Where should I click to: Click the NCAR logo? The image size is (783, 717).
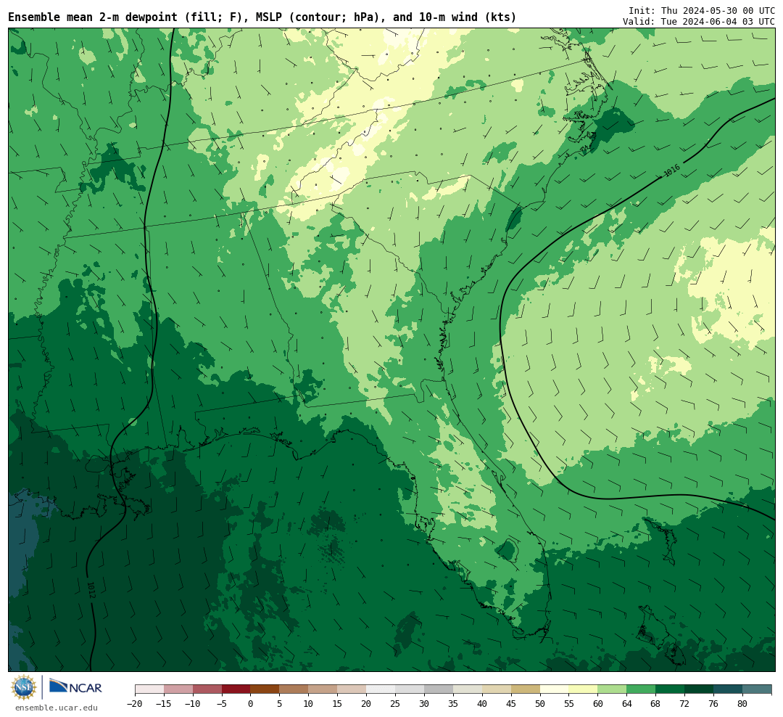tap(75, 687)
